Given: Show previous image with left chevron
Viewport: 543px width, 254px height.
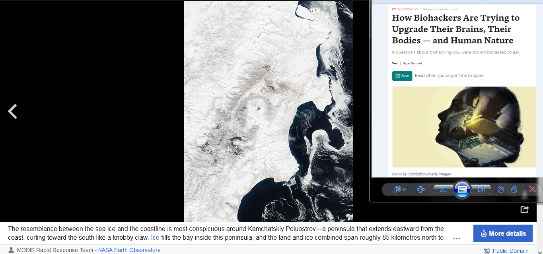Looking at the screenshot, I should click(x=13, y=112).
